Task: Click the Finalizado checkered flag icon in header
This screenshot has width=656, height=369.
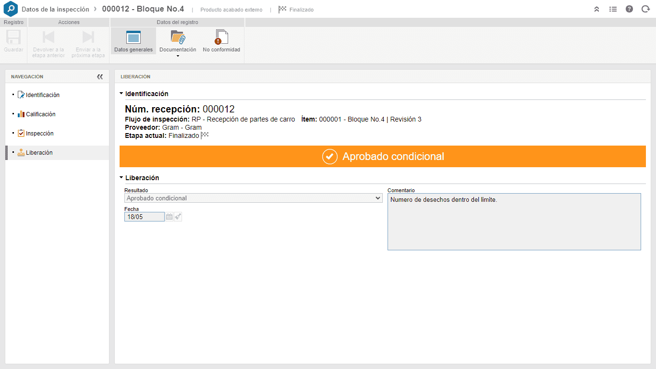Action: point(282,9)
